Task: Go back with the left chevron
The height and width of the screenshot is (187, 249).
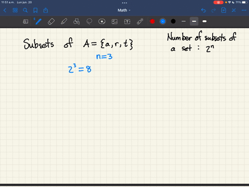Action: pyautogui.click(x=5, y=10)
